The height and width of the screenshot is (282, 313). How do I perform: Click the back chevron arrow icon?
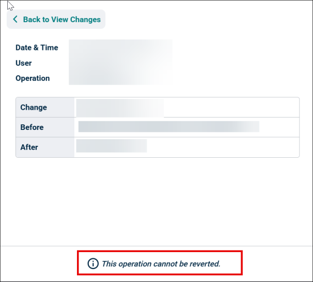click(x=15, y=20)
